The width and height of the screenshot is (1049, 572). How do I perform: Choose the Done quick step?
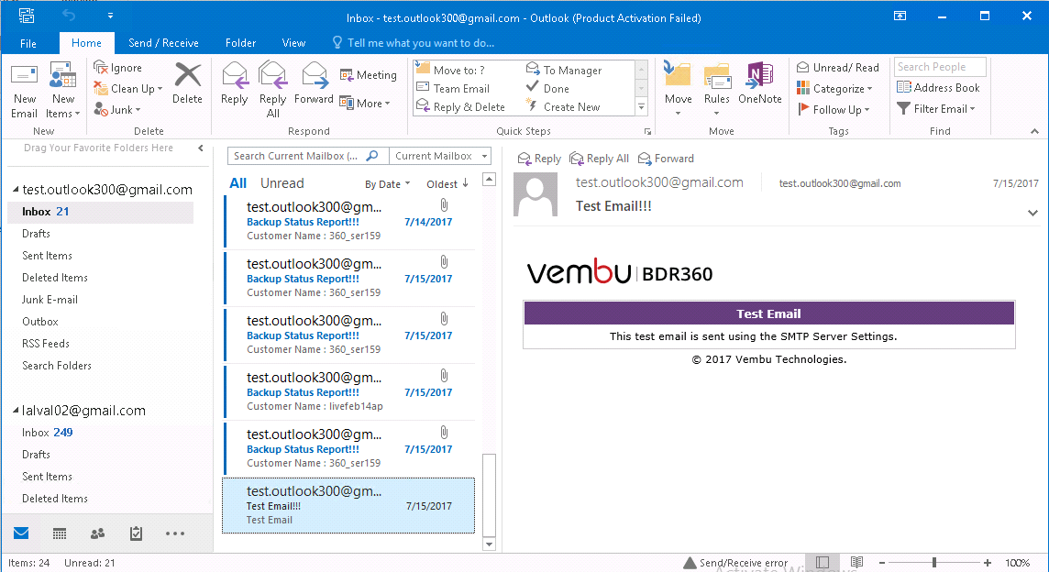pos(548,88)
